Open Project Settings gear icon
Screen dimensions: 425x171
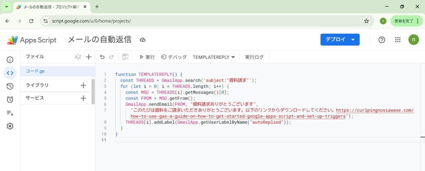tap(10, 126)
